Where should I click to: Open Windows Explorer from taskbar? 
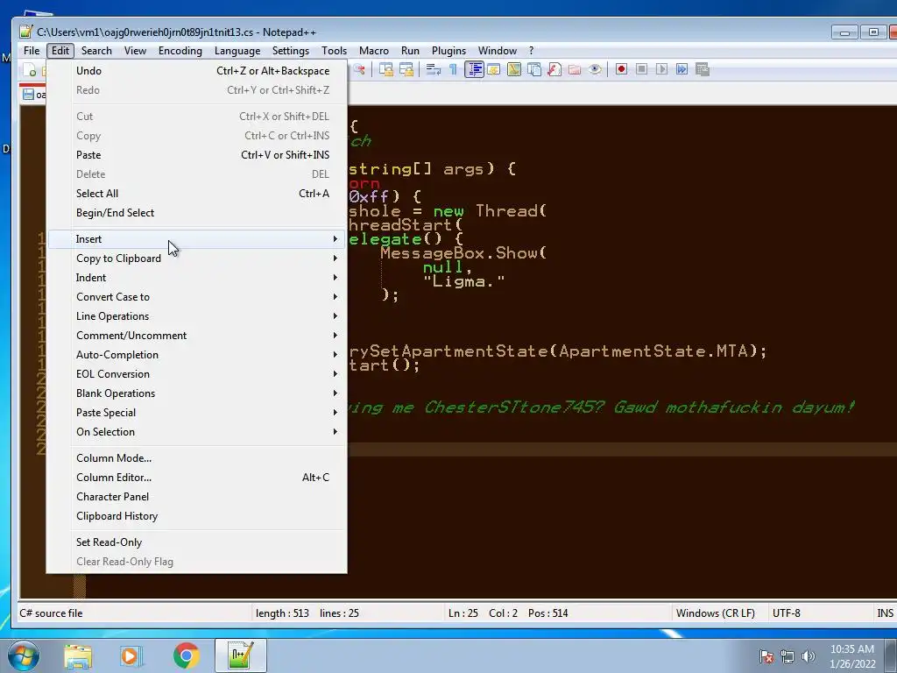[78, 656]
